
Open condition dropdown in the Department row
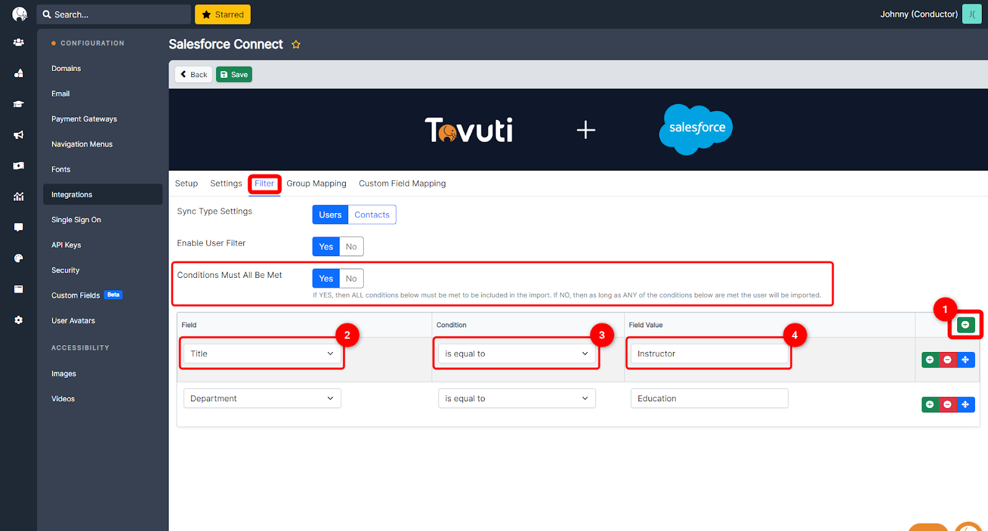coord(517,398)
